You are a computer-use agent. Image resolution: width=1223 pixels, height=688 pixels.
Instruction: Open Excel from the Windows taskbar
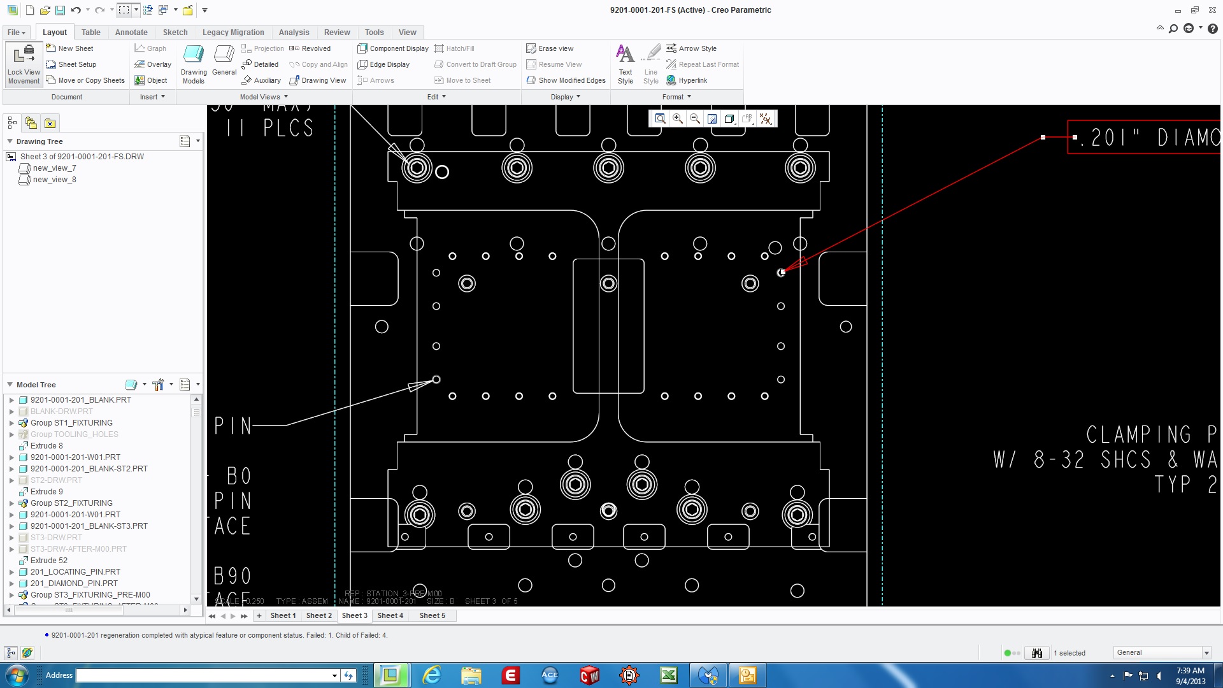[x=668, y=675]
